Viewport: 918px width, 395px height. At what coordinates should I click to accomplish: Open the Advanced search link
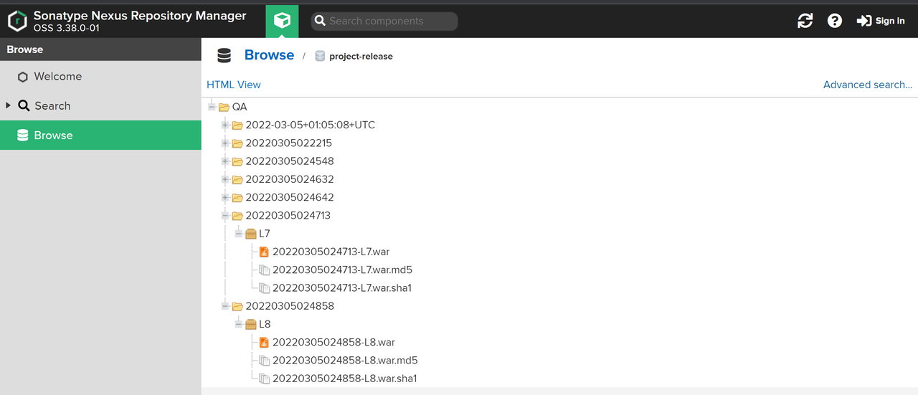868,85
